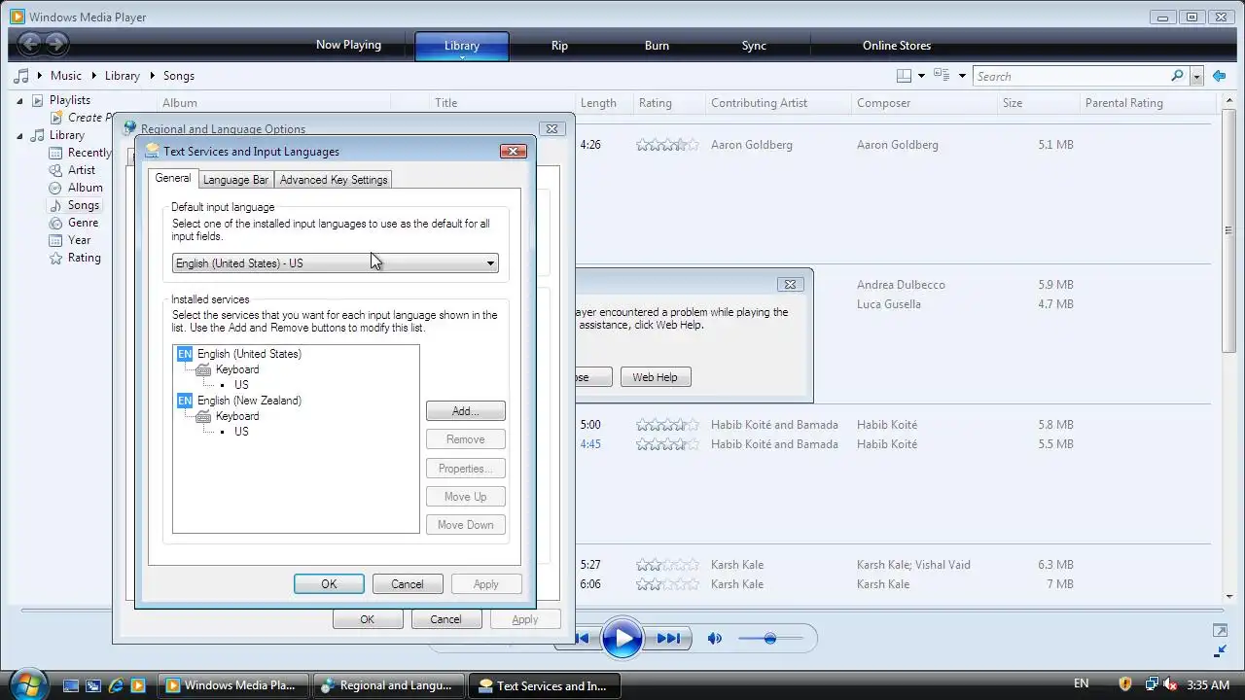The width and height of the screenshot is (1245, 700).
Task: Click the music note icon in breadcrumb
Action: (20, 76)
